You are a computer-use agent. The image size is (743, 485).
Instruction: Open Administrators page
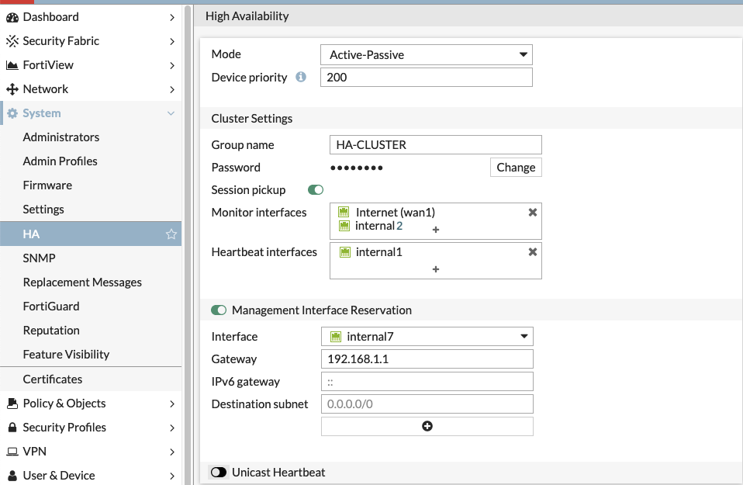coord(61,137)
